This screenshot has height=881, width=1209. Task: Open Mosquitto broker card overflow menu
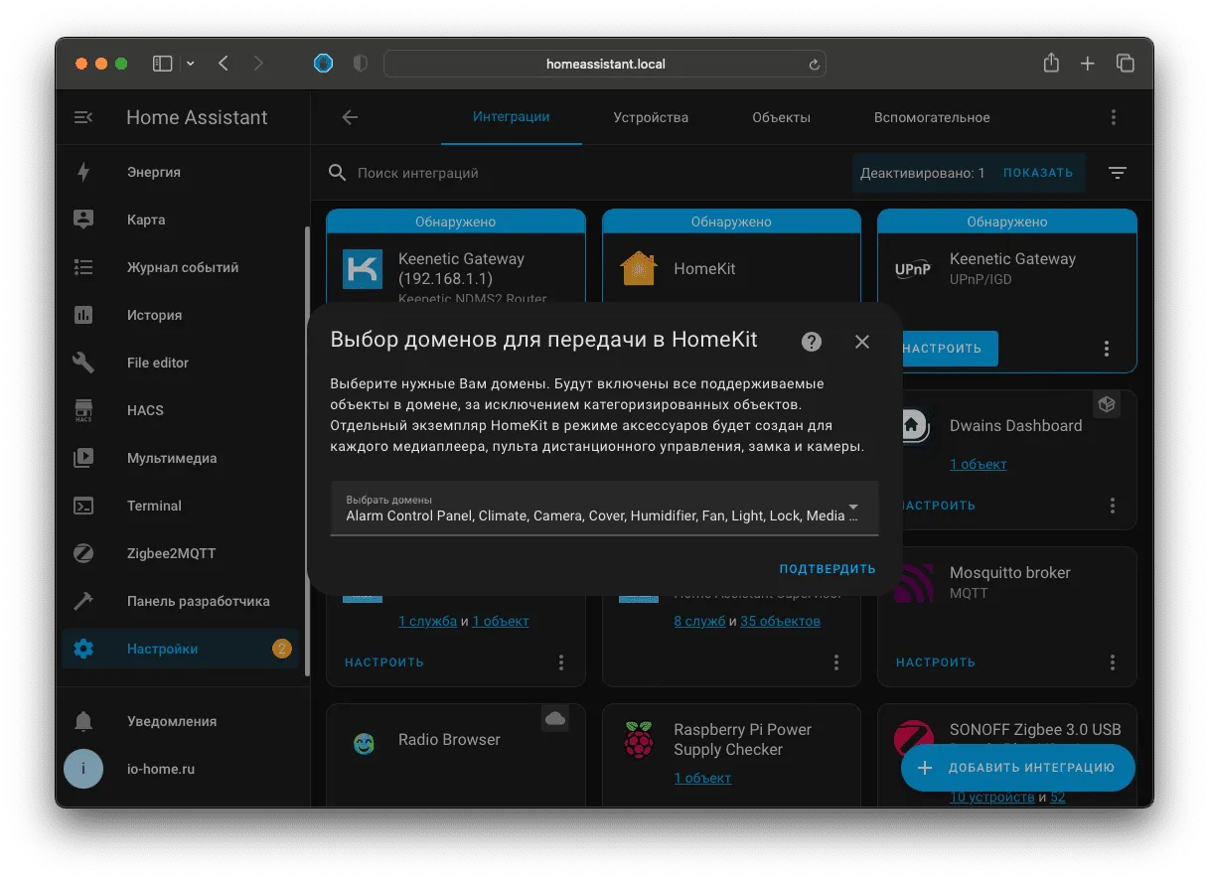[x=1113, y=662]
